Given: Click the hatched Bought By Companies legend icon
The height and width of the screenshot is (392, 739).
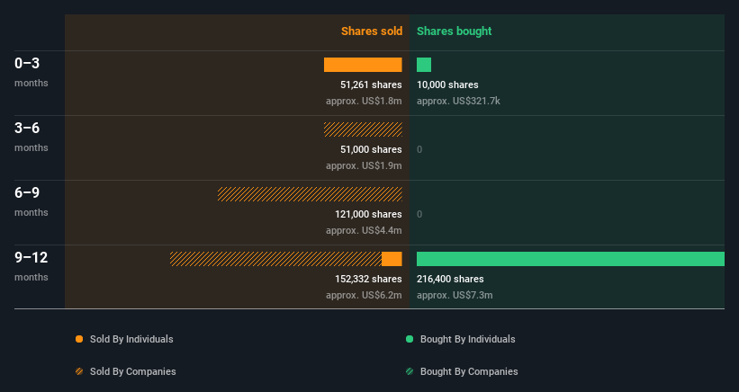Looking at the screenshot, I should pyautogui.click(x=410, y=371).
